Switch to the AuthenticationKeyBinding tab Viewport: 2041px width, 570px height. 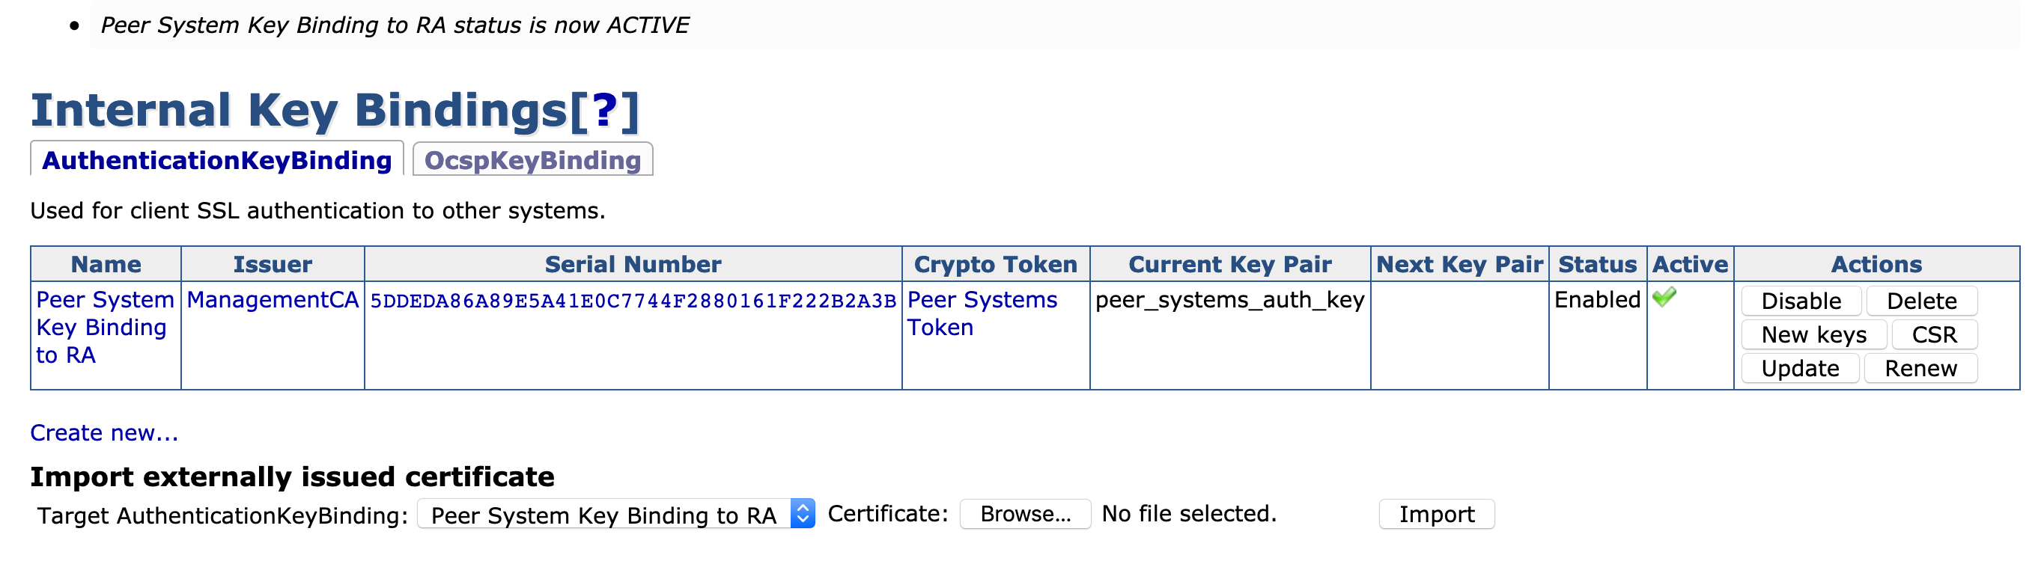click(217, 161)
